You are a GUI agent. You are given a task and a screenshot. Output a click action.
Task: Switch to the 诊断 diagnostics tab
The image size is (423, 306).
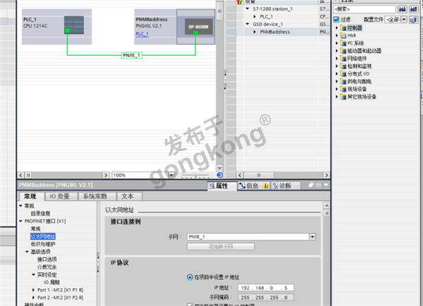286,185
